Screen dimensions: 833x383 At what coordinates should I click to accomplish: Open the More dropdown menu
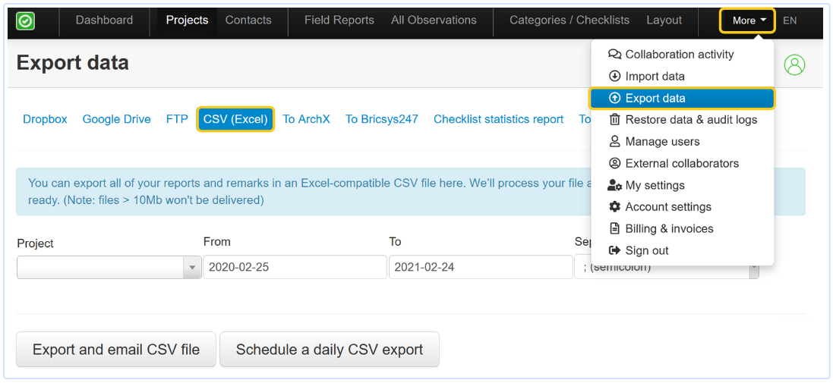point(747,20)
